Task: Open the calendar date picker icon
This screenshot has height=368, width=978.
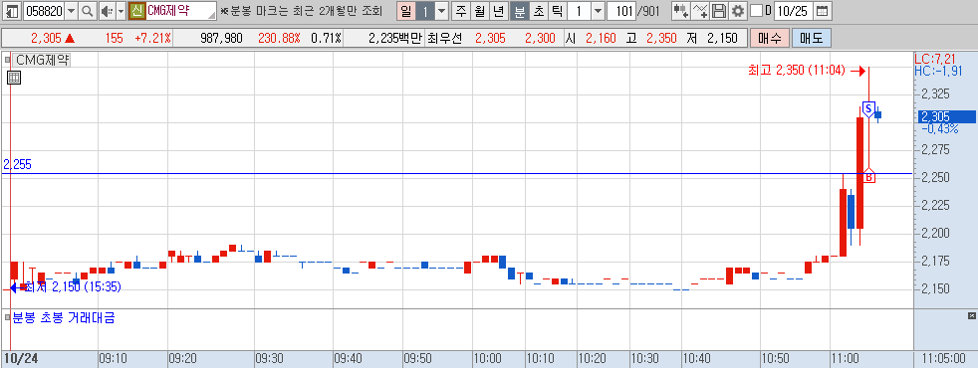Action: 823,11
